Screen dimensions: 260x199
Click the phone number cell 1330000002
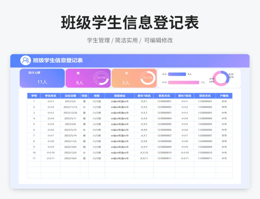pyautogui.click(x=205, y=107)
